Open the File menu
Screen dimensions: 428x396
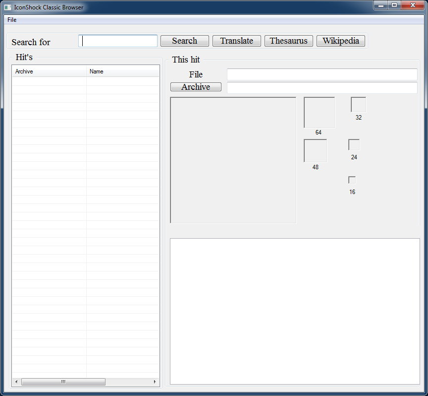pyautogui.click(x=12, y=20)
